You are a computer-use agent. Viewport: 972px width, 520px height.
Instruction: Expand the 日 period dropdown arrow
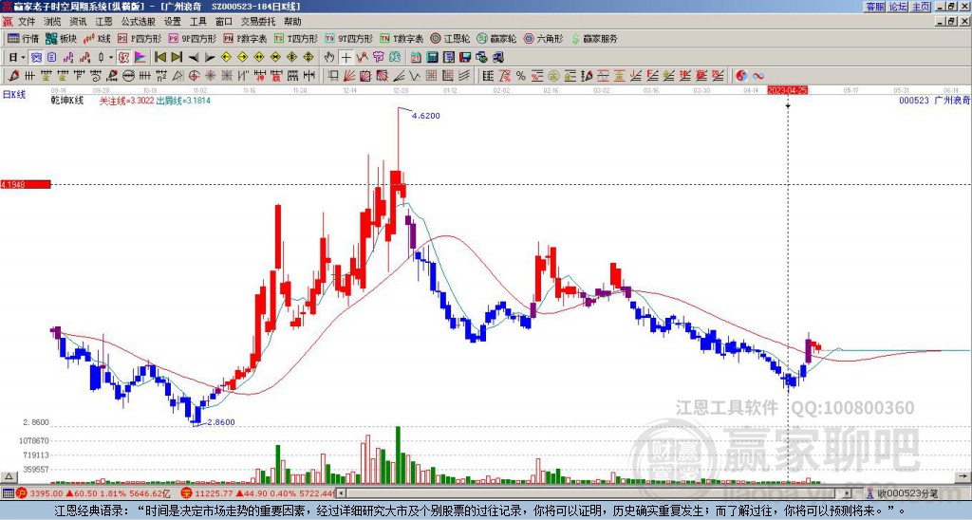click(x=23, y=57)
